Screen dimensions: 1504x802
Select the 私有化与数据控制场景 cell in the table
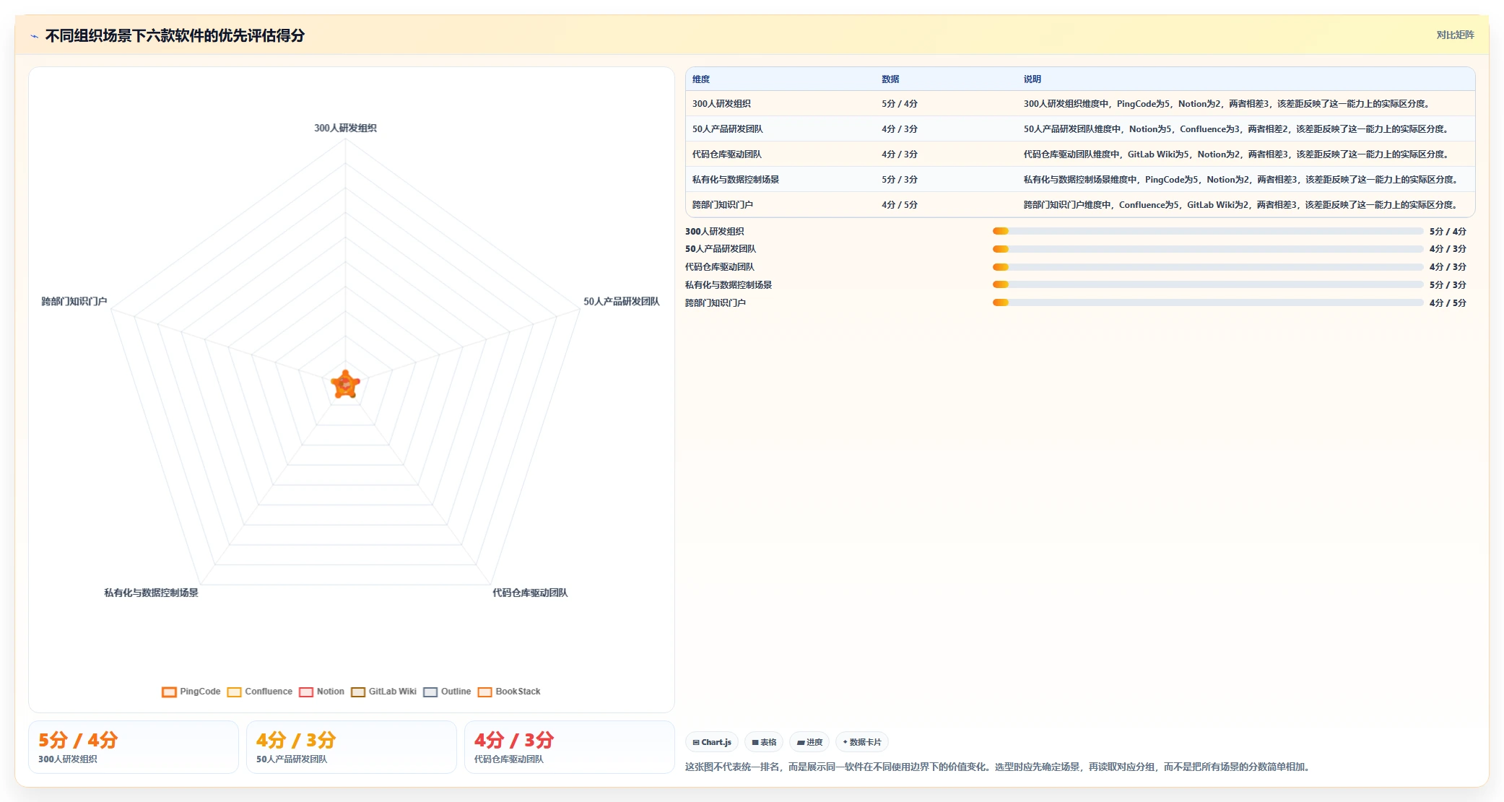point(735,180)
